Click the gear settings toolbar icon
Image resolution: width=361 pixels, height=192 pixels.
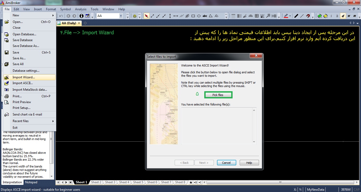pyautogui.click(x=135, y=16)
